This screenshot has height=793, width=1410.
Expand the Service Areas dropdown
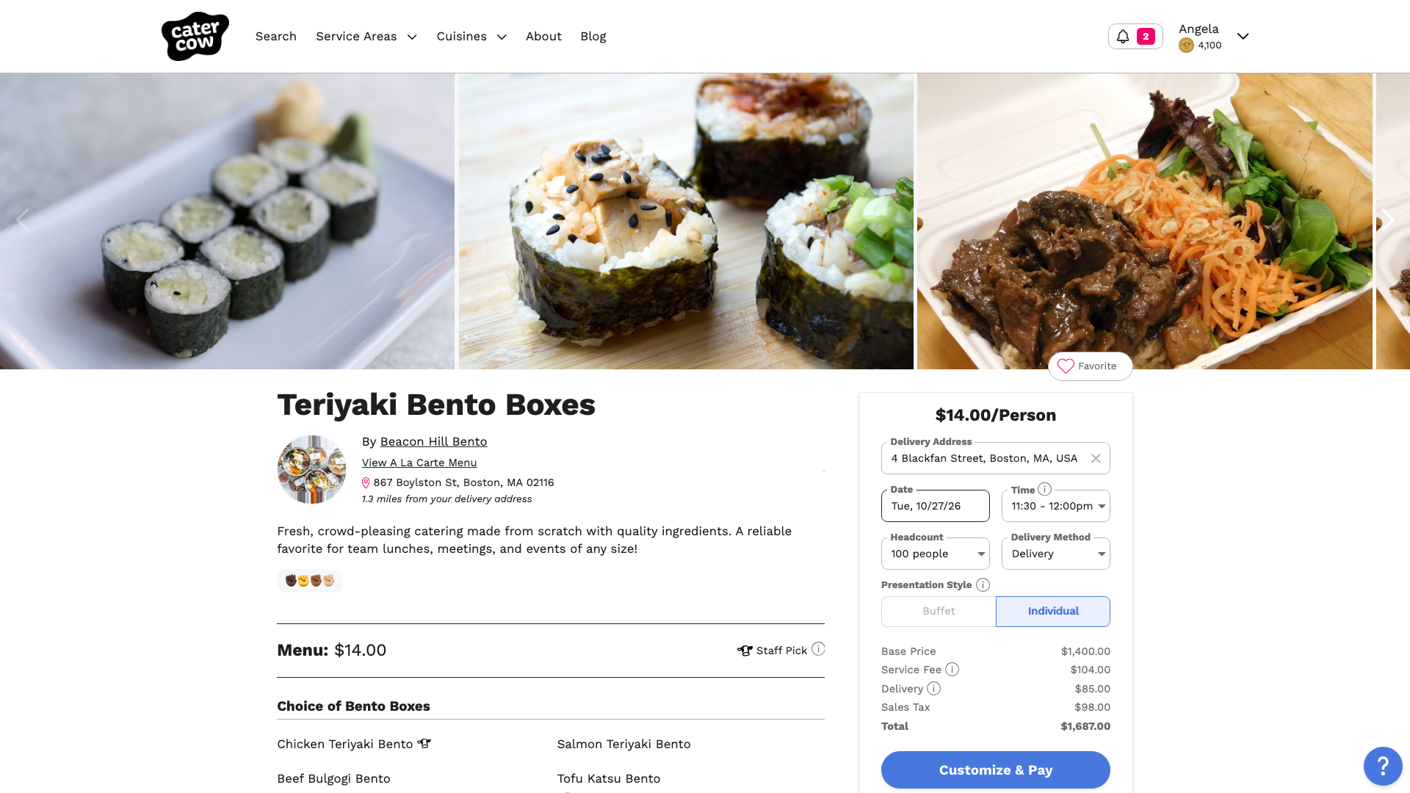[x=366, y=36]
